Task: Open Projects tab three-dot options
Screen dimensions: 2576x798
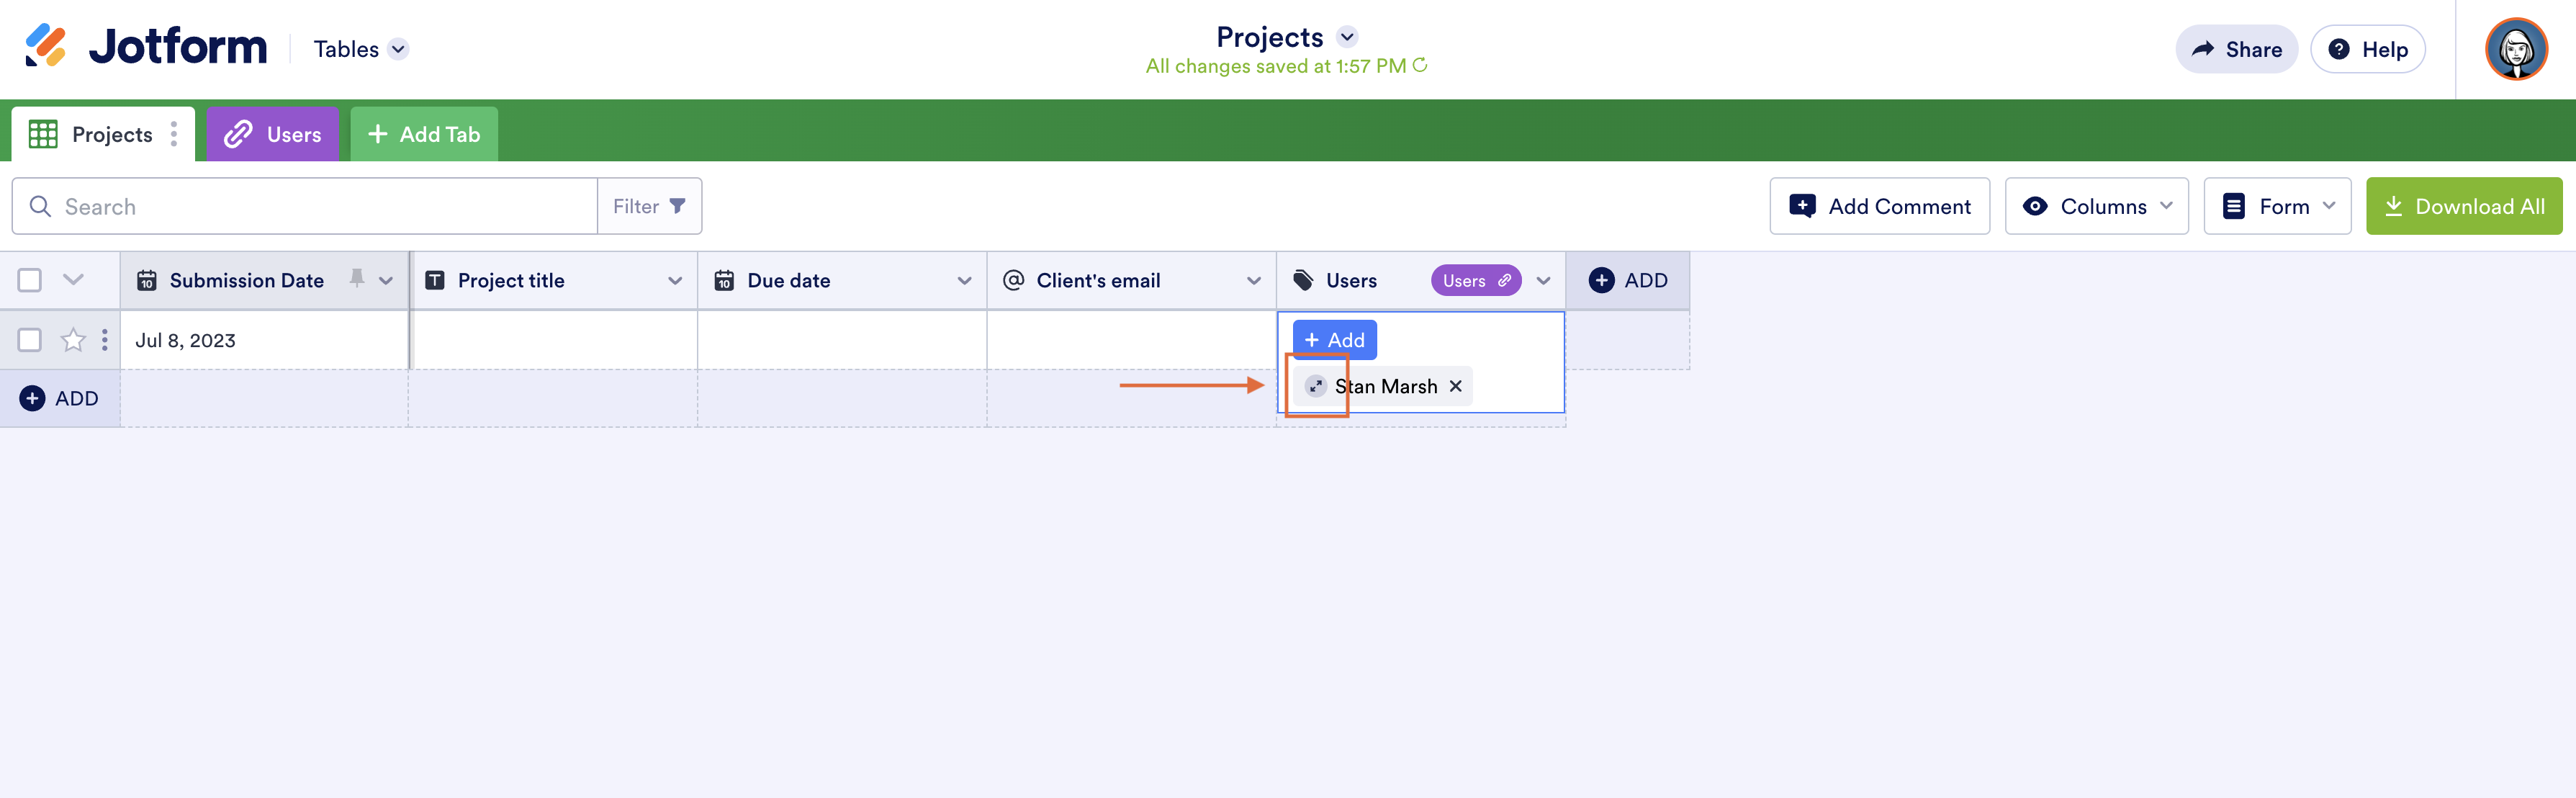Action: pyautogui.click(x=174, y=134)
